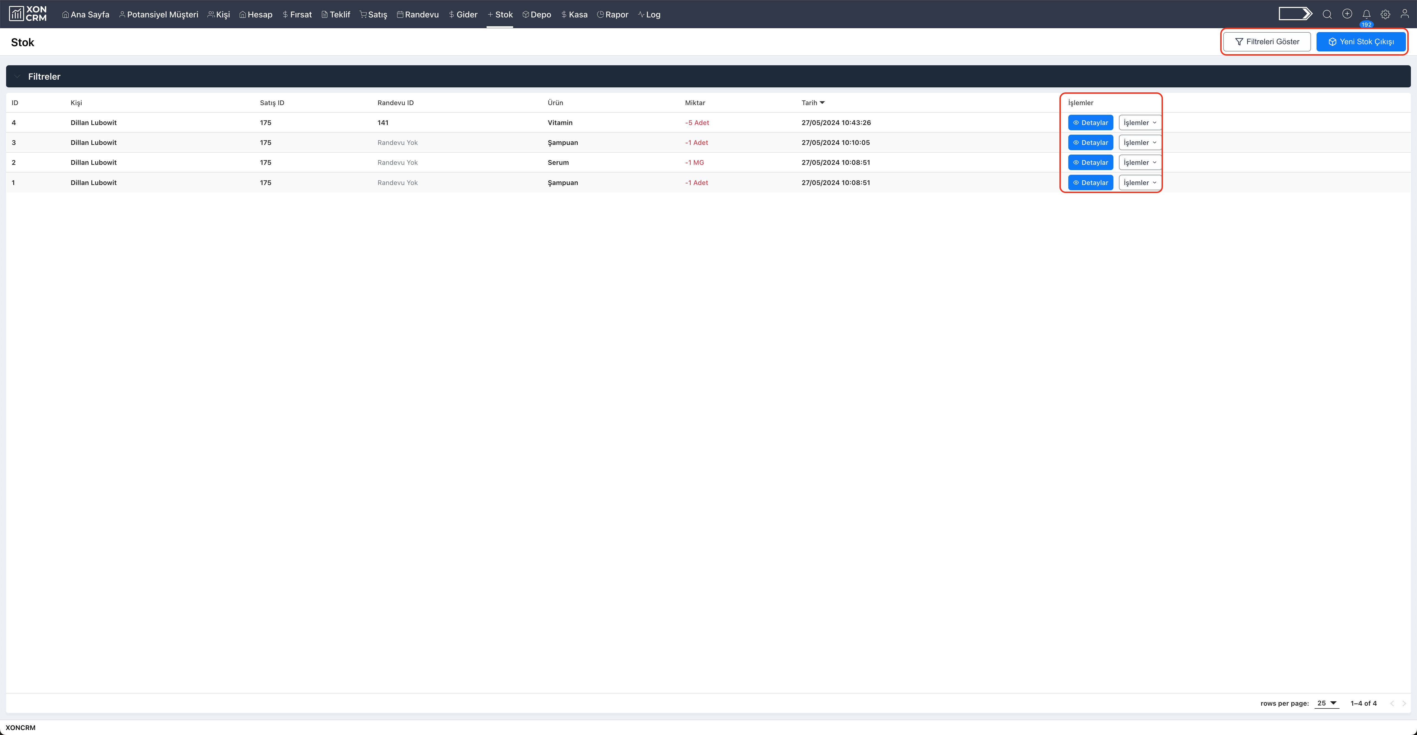Click the Miktar column header

pos(695,103)
